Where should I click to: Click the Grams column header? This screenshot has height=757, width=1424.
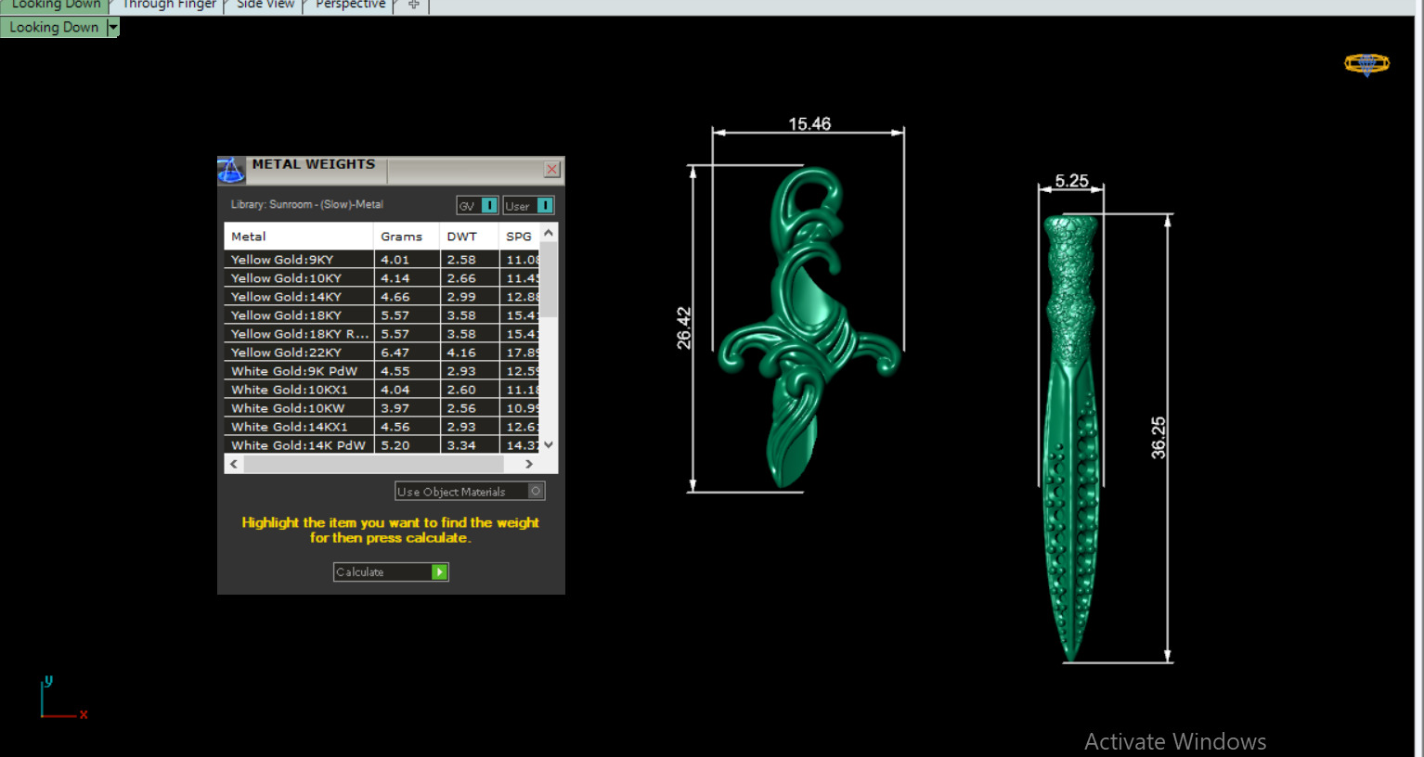(407, 237)
